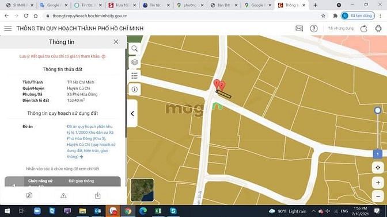Zoom in the map with plus button

[x=378, y=183]
